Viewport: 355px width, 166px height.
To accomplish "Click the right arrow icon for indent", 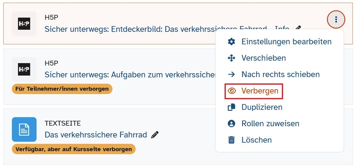I will (x=232, y=74).
